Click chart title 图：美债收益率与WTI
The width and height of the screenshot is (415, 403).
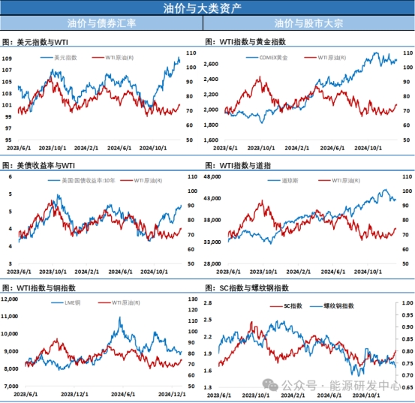point(38,166)
